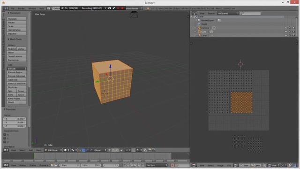The height and width of the screenshot is (169, 300).
Task: Open the render engine dropdown
Action: click(135, 8)
